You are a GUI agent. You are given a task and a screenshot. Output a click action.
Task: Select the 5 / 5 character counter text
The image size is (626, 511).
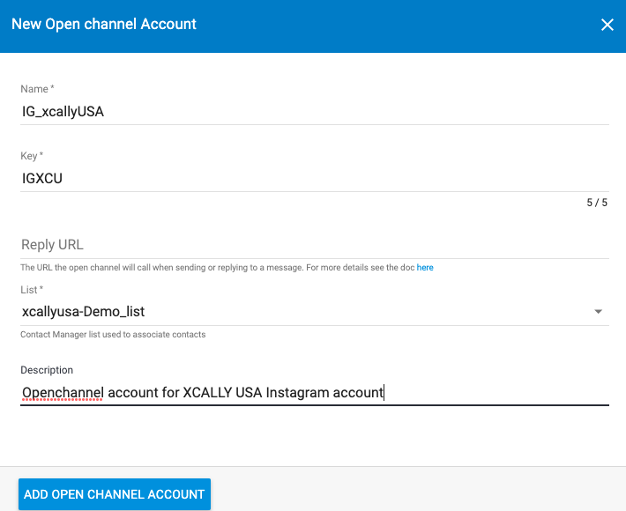[x=597, y=203]
